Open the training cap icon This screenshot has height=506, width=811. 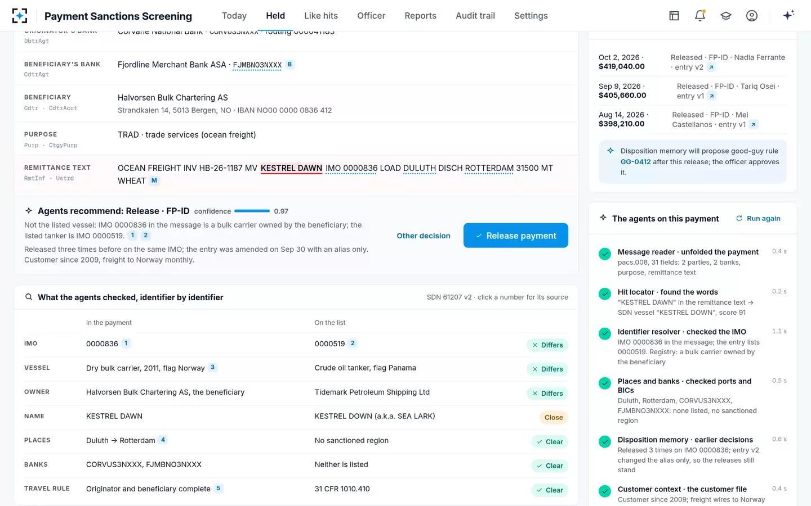pos(726,16)
